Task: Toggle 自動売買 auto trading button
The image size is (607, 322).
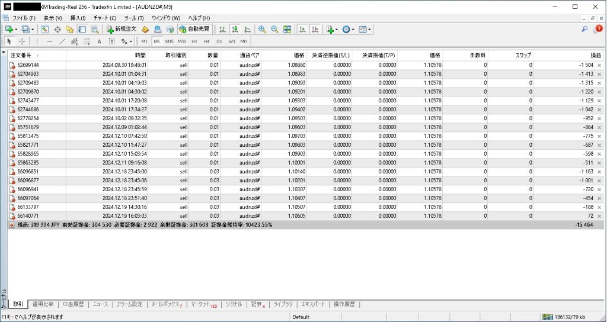Action: point(193,29)
